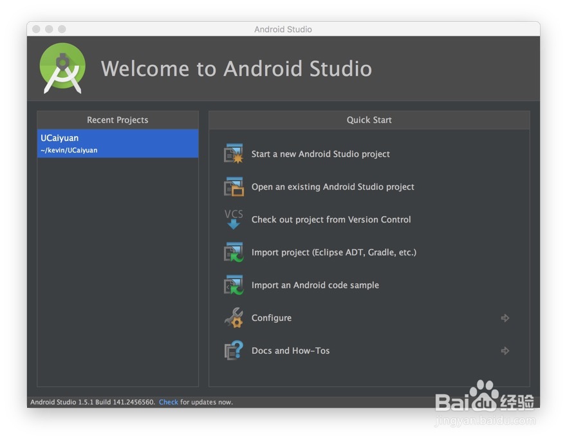Viewport: 567px width, 440px height.
Task: Click the Import Android code sample icon
Action: tap(234, 285)
